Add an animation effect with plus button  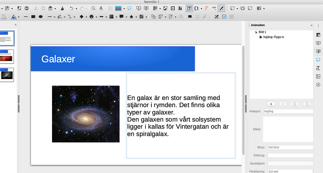[271, 104]
